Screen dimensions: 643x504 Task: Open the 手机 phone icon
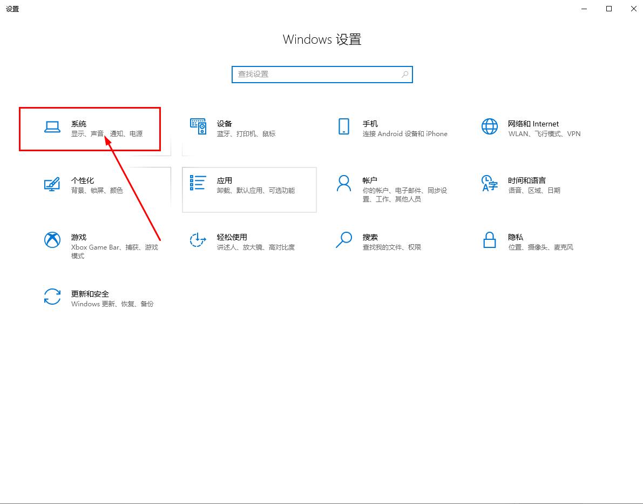pos(344,126)
